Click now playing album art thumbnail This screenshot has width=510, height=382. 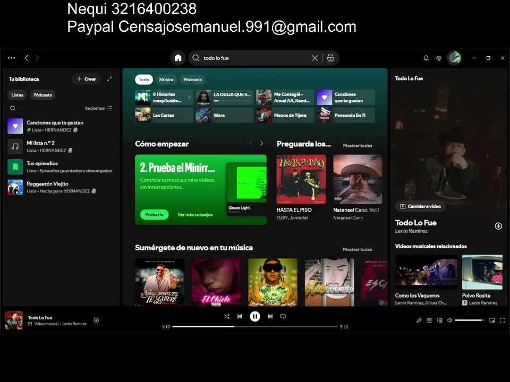(x=14, y=320)
